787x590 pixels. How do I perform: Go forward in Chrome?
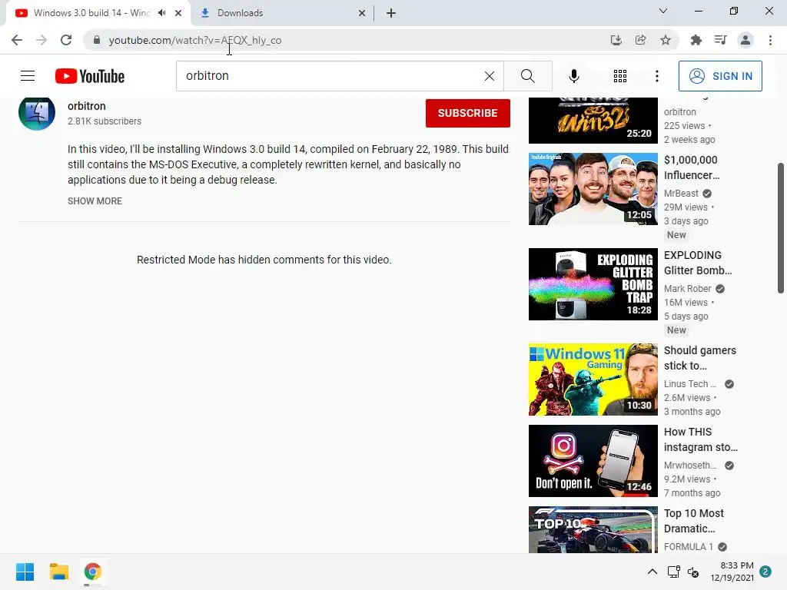[42, 40]
